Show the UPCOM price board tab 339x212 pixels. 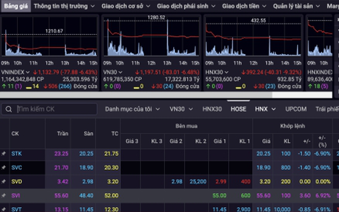[x=296, y=109]
